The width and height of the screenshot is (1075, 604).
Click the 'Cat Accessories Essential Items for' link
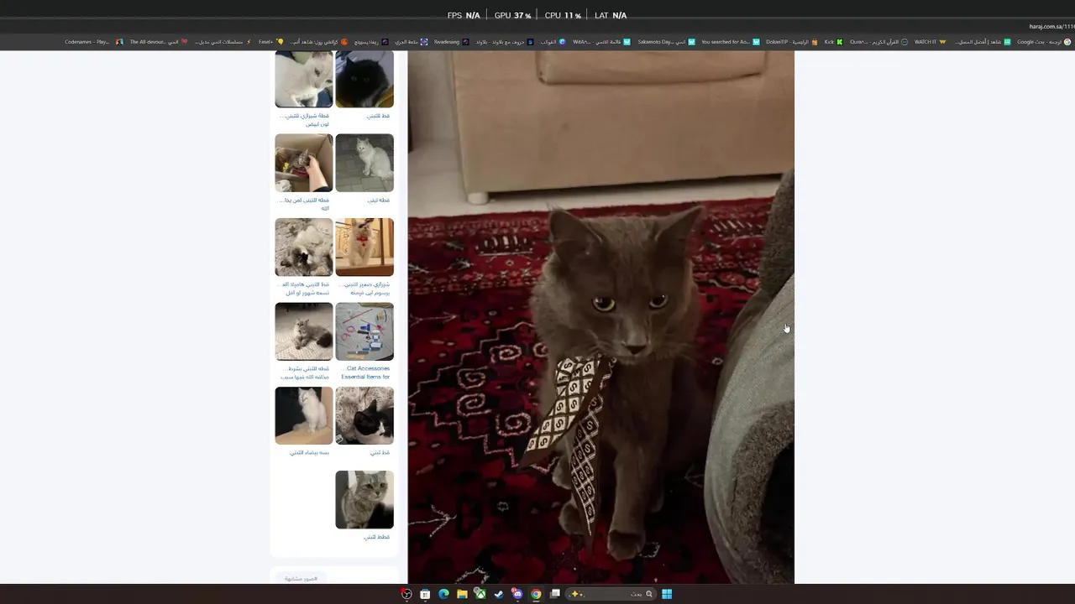coord(365,372)
